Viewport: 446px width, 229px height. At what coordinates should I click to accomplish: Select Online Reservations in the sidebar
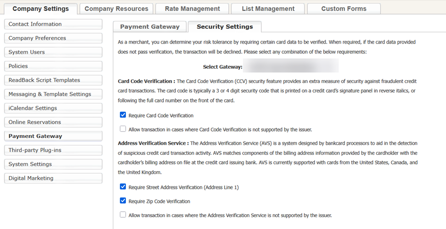coord(53,122)
